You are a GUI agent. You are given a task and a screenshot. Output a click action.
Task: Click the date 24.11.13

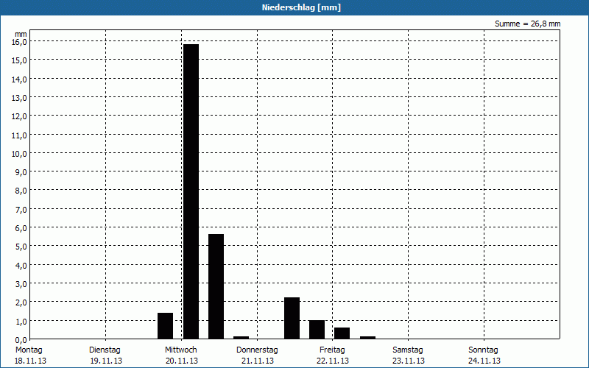(484, 361)
